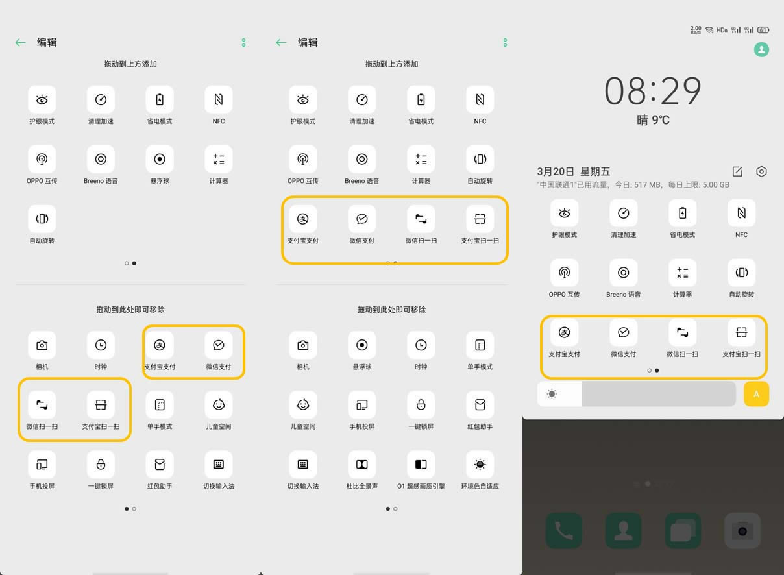784x575 pixels.
Task: Select 时钟 tile in left 编辑 screen
Action: 101,345
